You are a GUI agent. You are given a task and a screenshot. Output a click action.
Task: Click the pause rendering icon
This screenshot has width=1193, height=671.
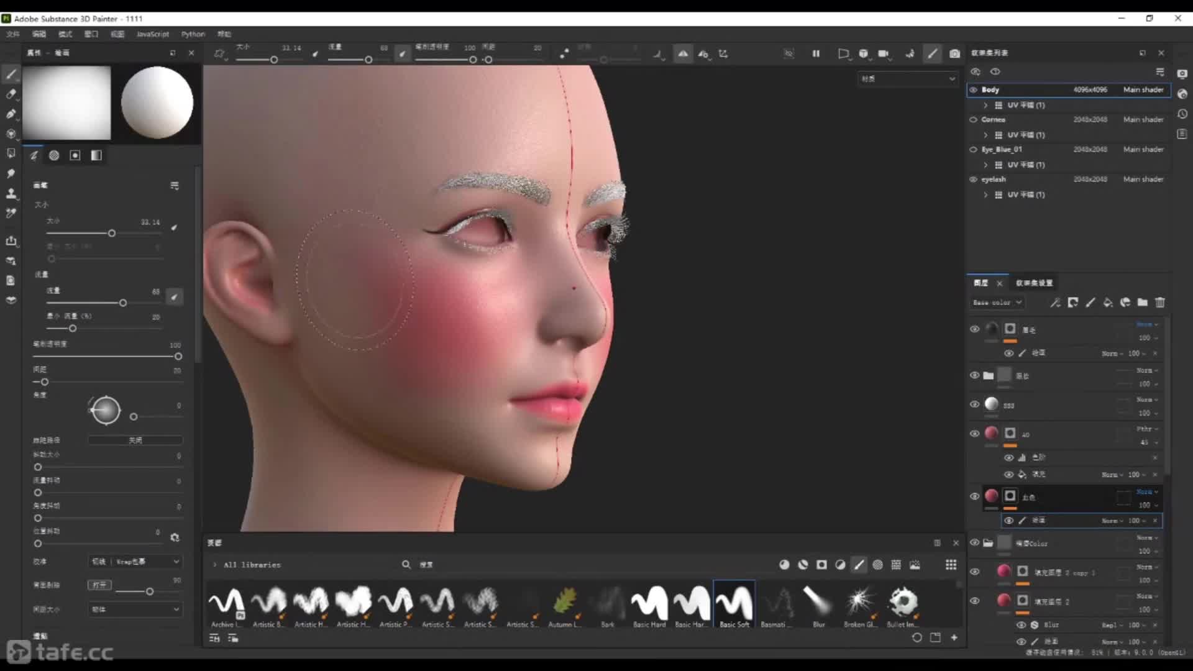coord(816,53)
